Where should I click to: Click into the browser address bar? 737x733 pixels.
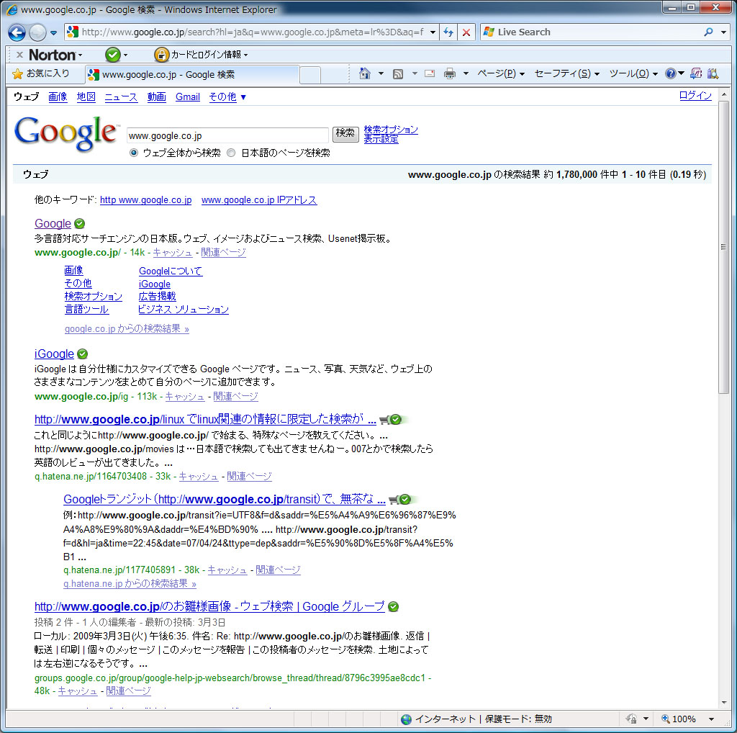(253, 32)
